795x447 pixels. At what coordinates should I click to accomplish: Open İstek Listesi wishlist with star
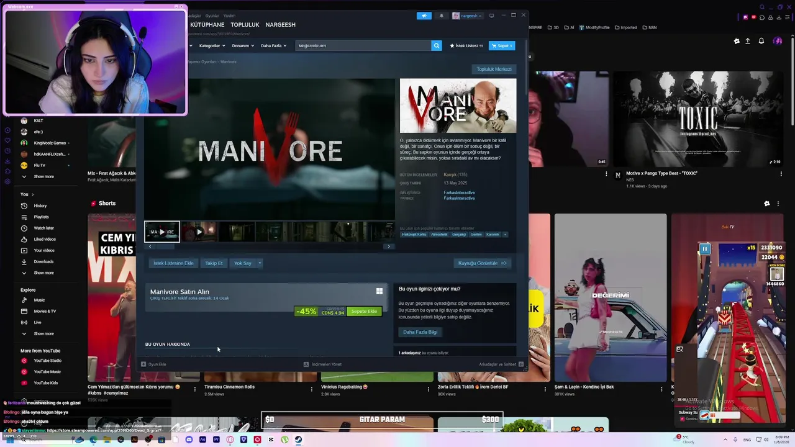[466, 45]
